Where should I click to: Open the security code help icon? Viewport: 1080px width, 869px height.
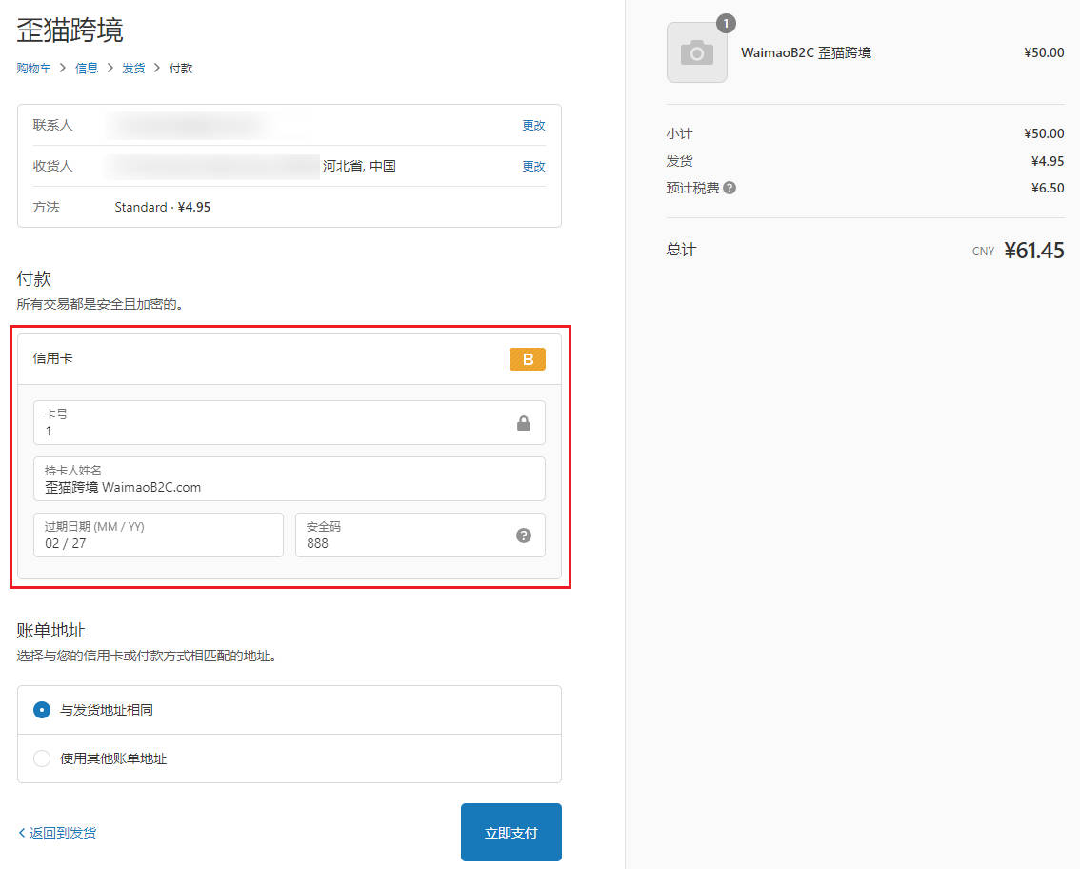click(x=523, y=536)
